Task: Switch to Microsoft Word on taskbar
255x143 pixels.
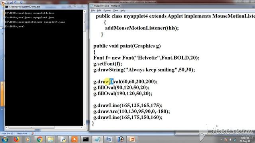Action: click(109, 139)
